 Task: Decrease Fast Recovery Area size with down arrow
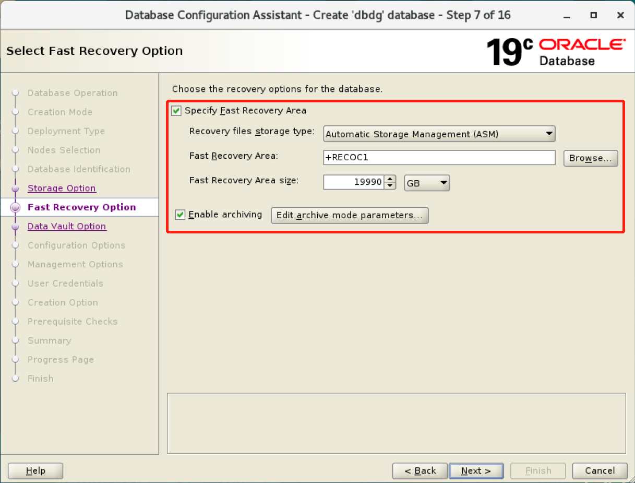click(390, 186)
